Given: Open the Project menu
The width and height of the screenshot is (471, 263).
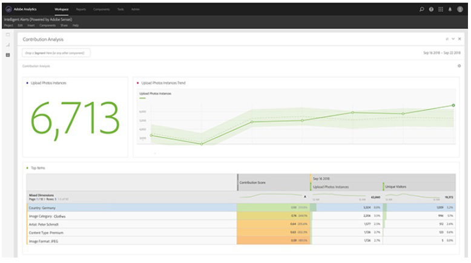Looking at the screenshot, I should (x=8, y=25).
